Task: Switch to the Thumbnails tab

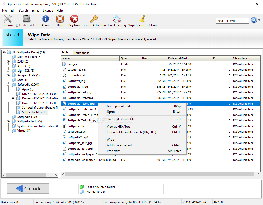Action: click(82, 53)
